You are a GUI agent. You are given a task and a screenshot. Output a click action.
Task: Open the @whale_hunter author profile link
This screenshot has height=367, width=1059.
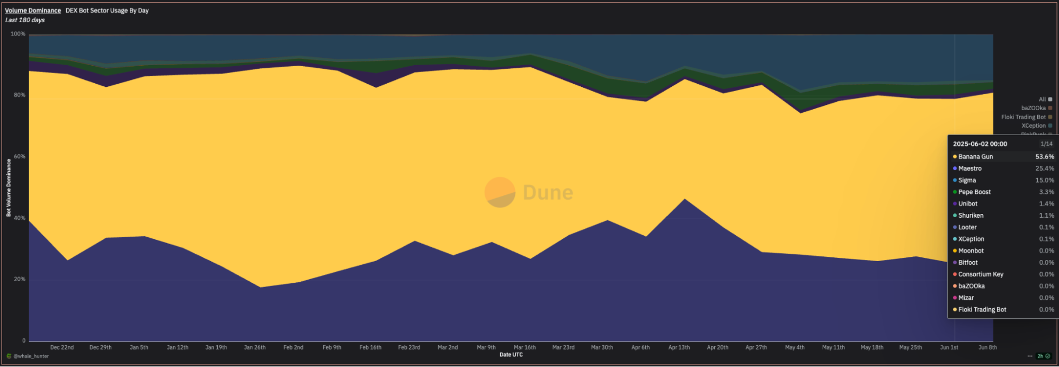[x=31, y=356]
